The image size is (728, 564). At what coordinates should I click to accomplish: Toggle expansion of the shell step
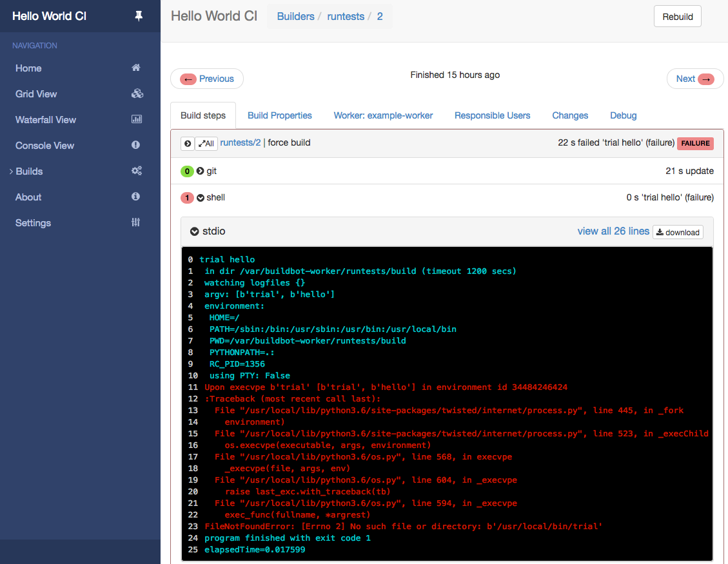point(199,197)
